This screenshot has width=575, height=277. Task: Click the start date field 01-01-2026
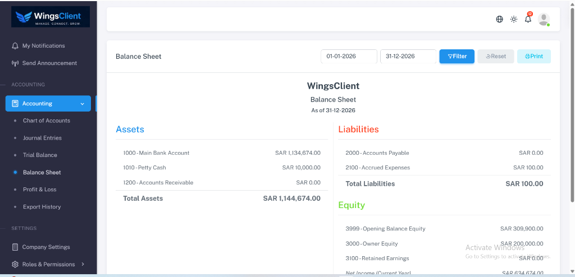click(349, 57)
